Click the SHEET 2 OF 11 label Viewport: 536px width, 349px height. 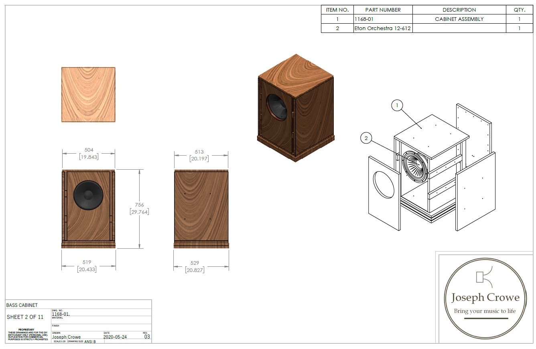(x=25, y=317)
